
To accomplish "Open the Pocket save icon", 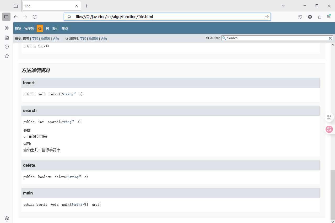I will pos(300,17).
